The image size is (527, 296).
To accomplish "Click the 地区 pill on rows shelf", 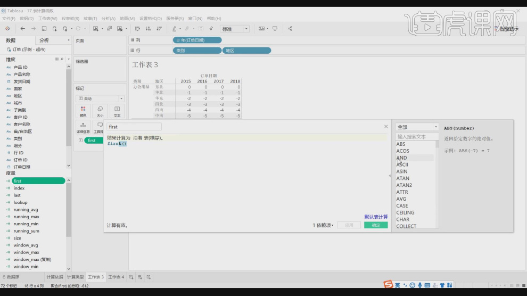I will click(246, 51).
